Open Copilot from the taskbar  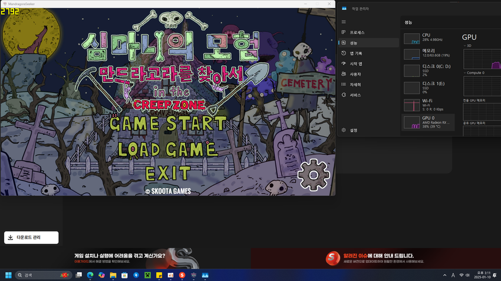pyautogui.click(x=101, y=275)
